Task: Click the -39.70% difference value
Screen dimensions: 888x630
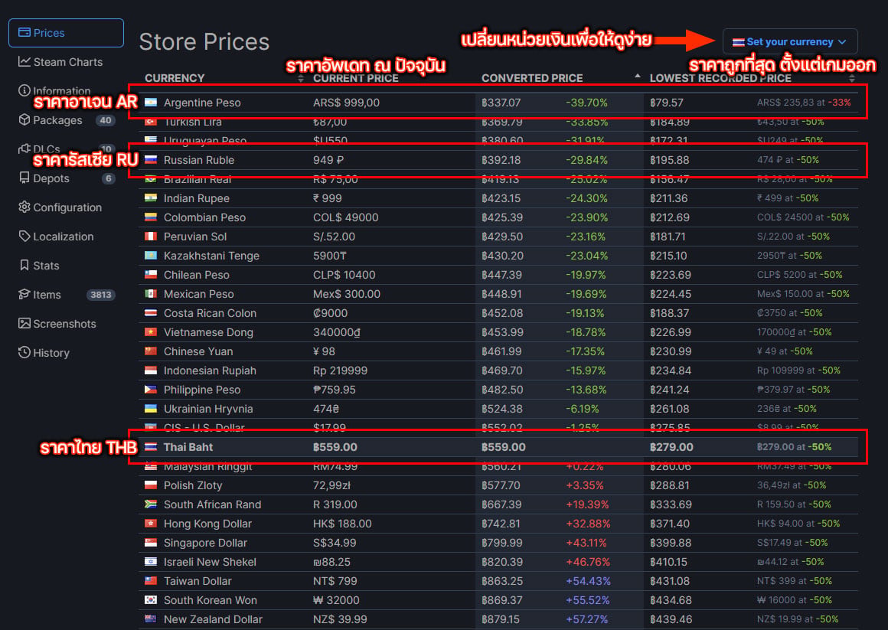Action: [x=586, y=103]
